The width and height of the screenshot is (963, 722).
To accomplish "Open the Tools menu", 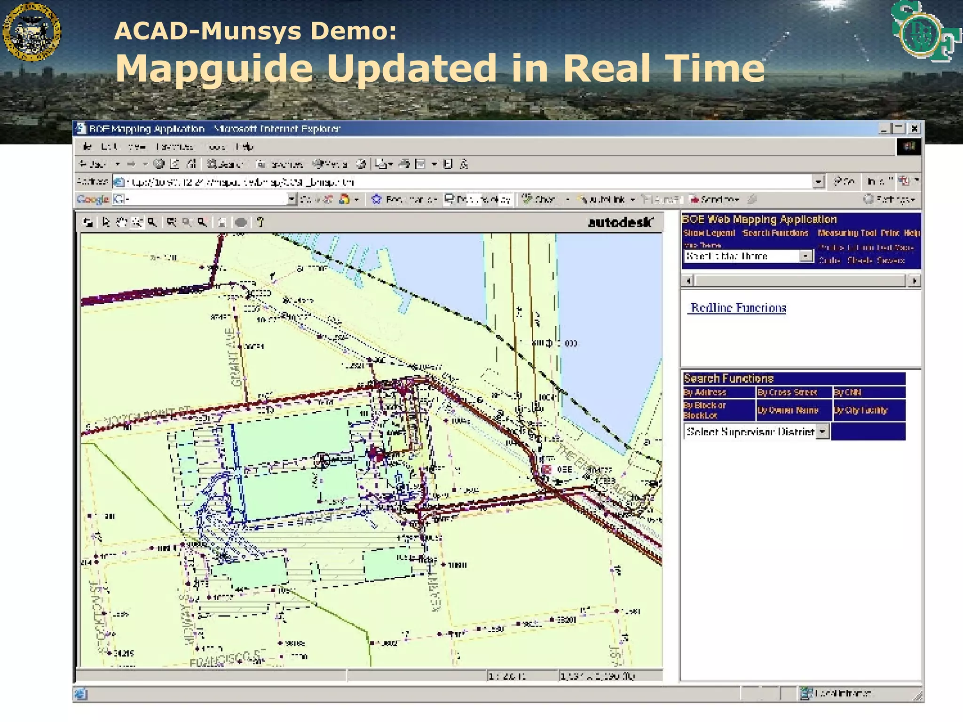I will [217, 147].
